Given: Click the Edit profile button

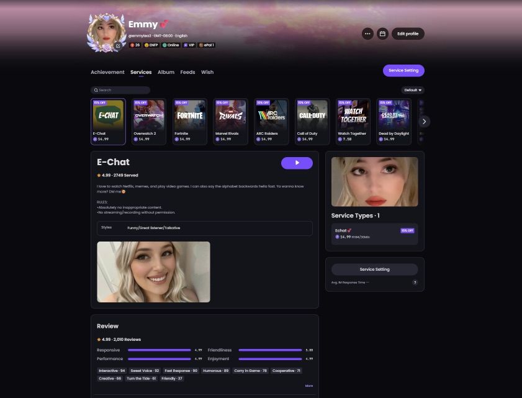Looking at the screenshot, I should point(408,34).
